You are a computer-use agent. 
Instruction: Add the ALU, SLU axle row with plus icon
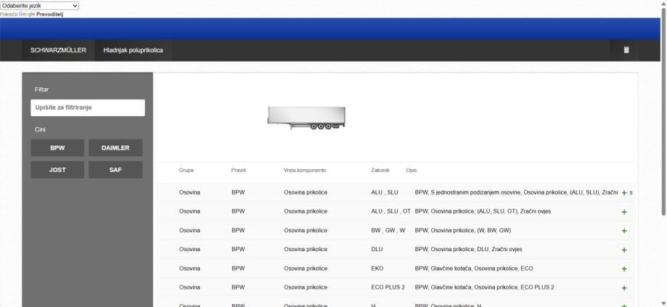[x=624, y=192]
